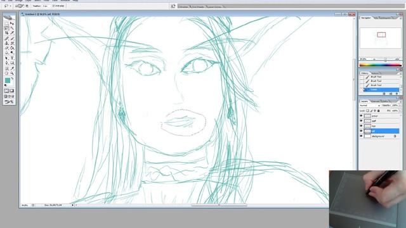This screenshot has width=406, height=228.
Task: Open the document status bar arrow menu
Action: [73, 205]
